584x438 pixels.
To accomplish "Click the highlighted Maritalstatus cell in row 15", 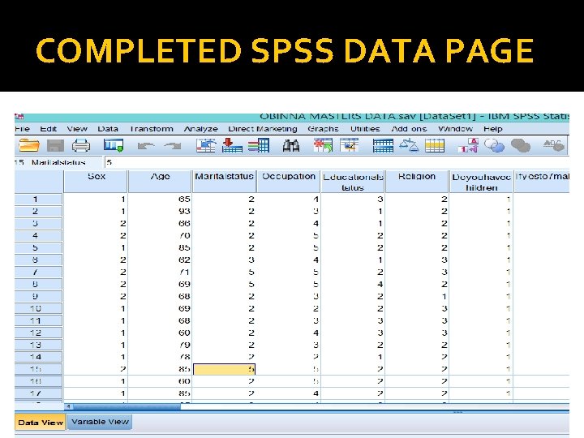I will tap(224, 369).
